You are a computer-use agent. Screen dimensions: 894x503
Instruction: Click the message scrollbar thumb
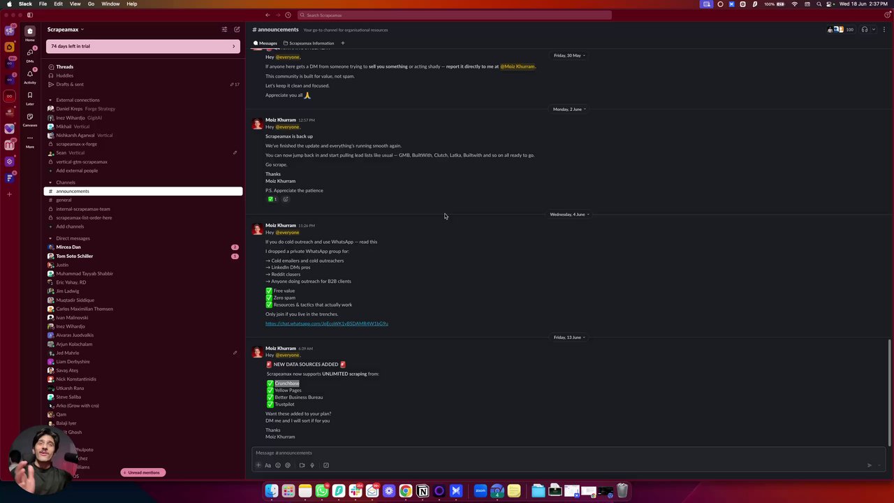[x=889, y=391]
